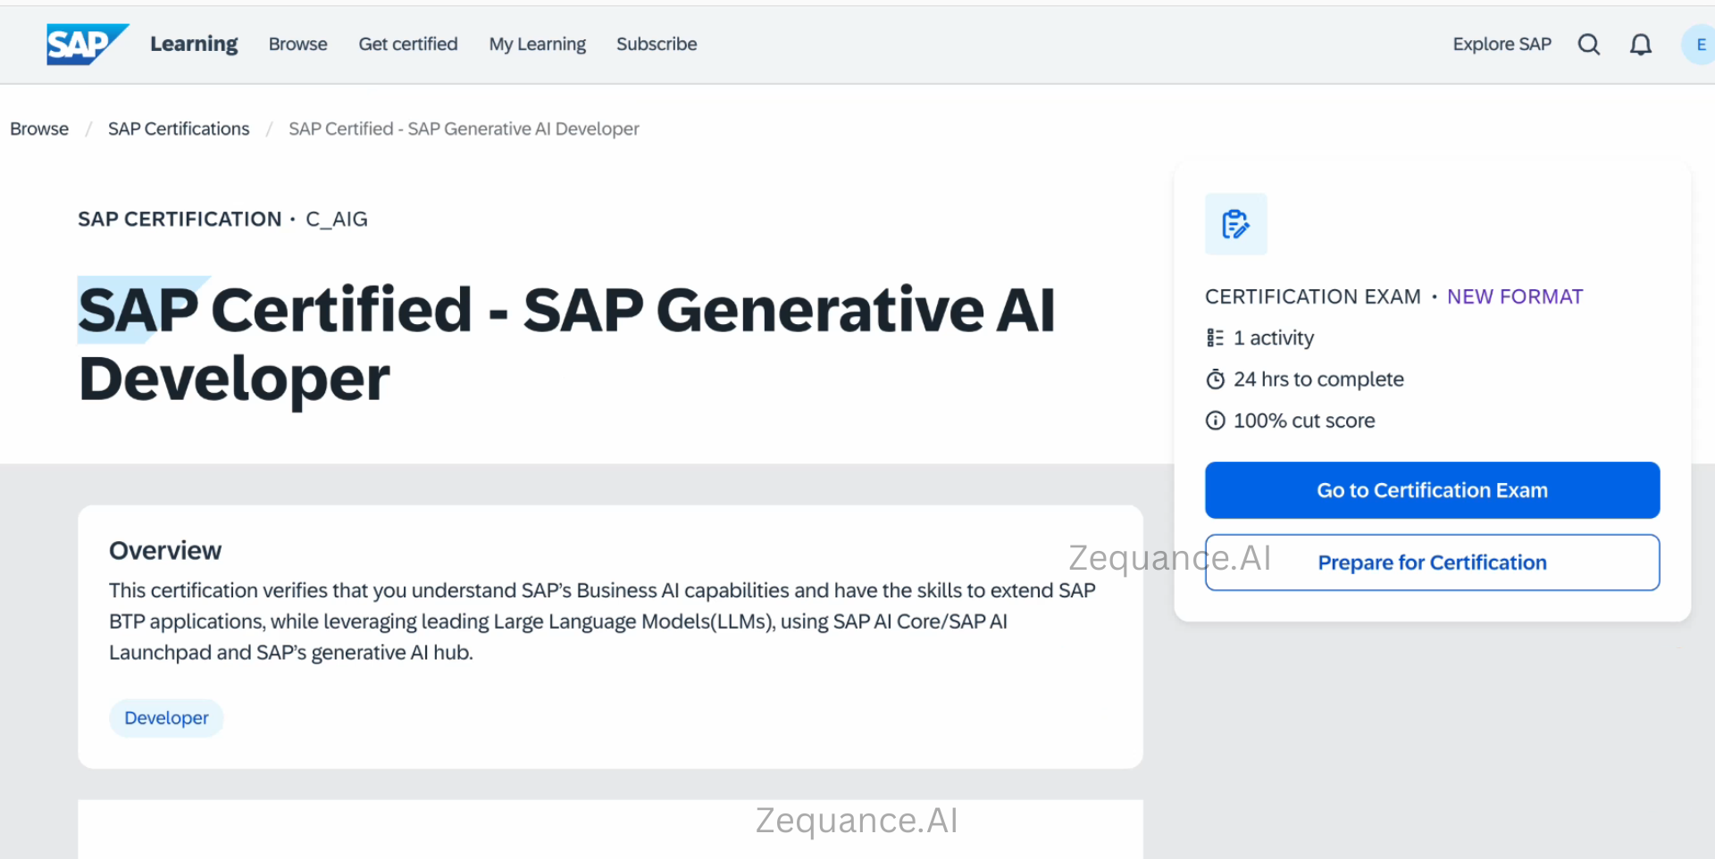Open the search function
Screen dimensions: 1715x859
coord(1589,44)
